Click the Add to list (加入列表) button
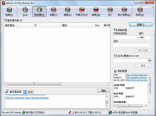 click(143, 50)
